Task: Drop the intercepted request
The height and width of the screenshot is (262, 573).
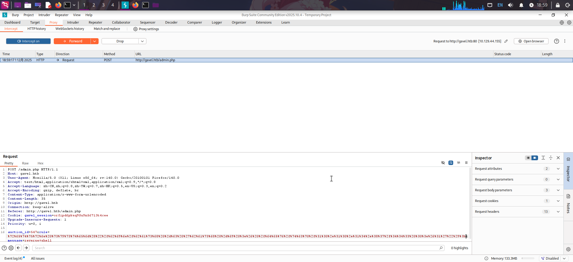Action: pyautogui.click(x=120, y=41)
